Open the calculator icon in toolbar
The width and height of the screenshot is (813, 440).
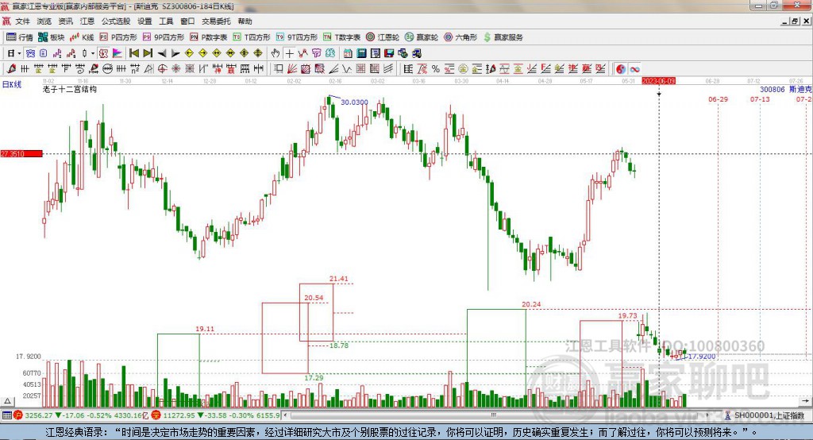[x=361, y=53]
